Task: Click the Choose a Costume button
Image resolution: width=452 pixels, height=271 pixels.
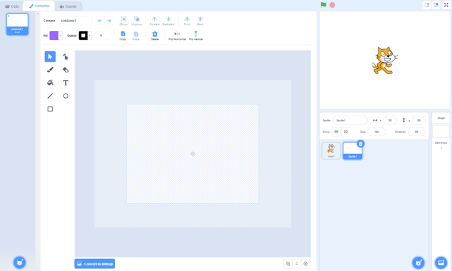Action: (20, 262)
